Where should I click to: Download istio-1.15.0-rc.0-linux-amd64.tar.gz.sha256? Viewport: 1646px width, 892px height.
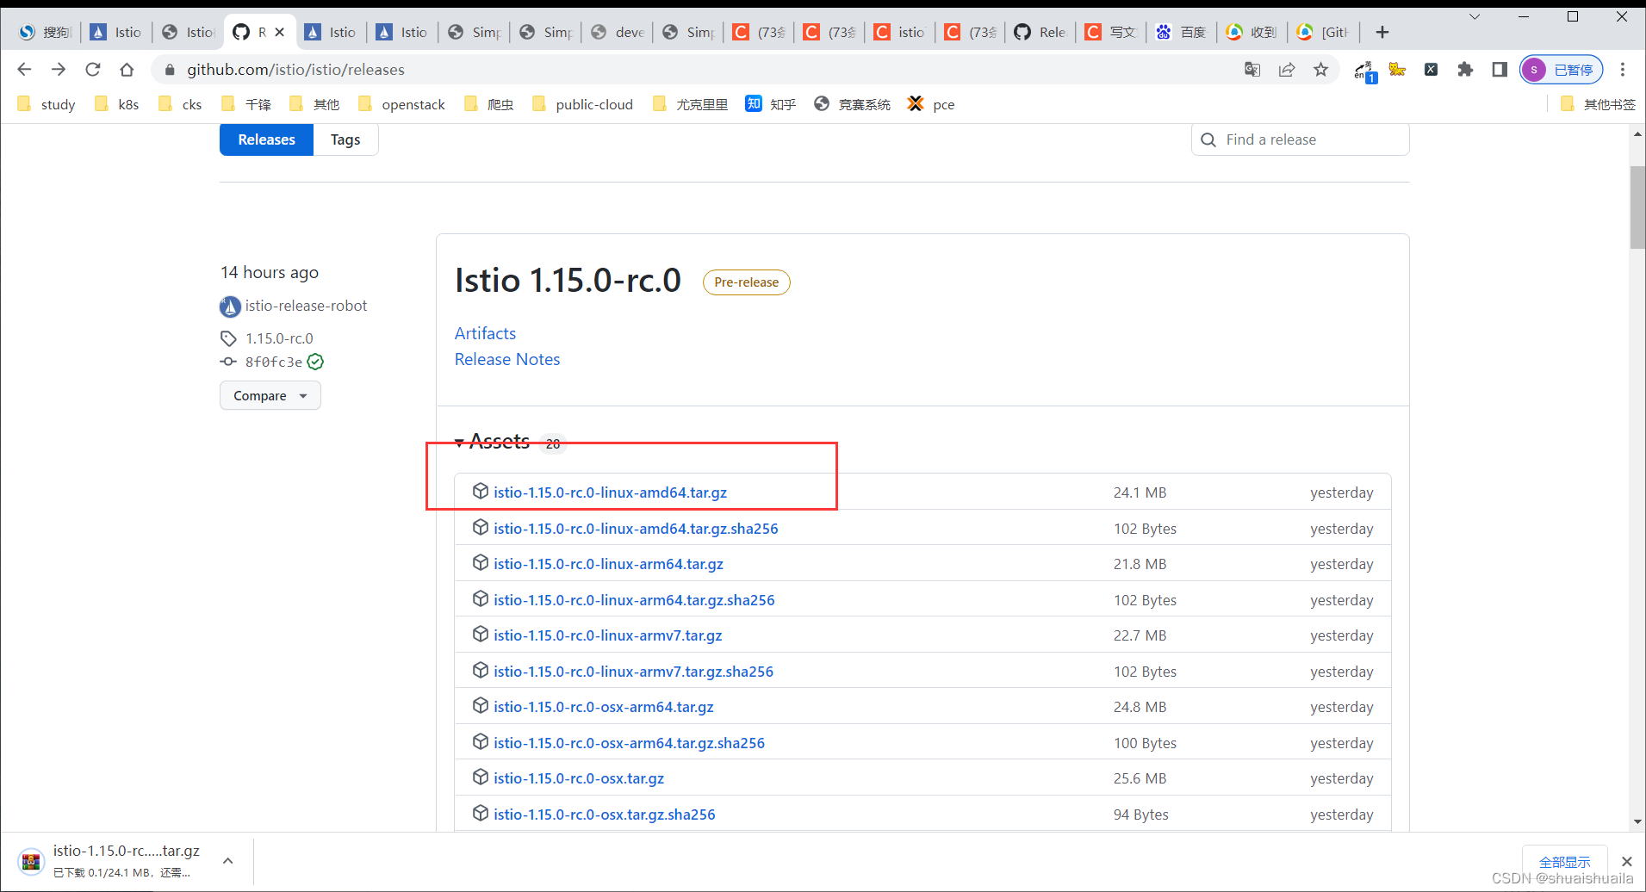[x=636, y=529]
